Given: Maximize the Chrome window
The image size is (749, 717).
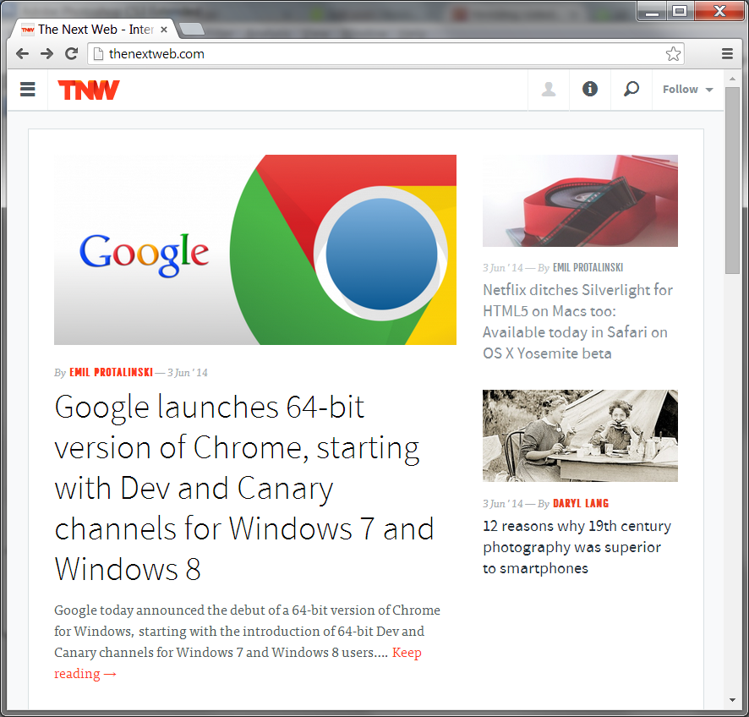Looking at the screenshot, I should (x=680, y=12).
